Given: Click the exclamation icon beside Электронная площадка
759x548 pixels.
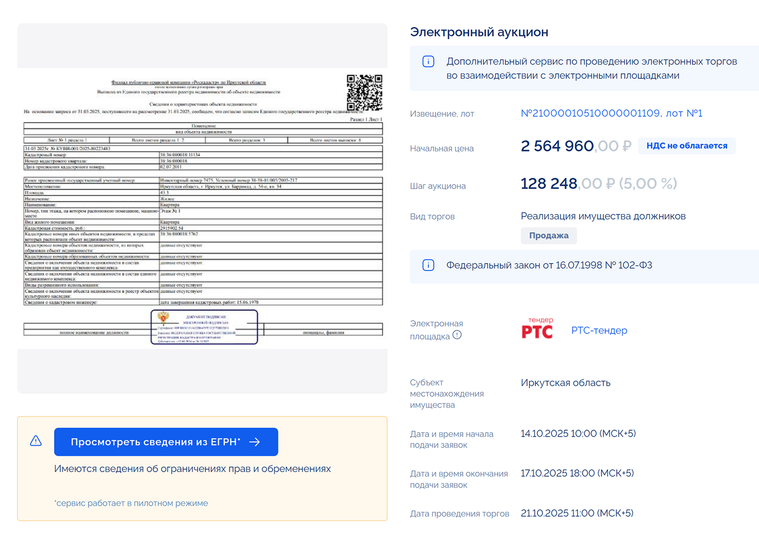Looking at the screenshot, I should pos(457,335).
